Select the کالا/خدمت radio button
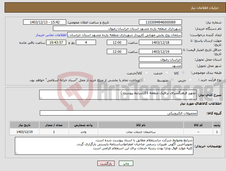The height and width of the screenshot is (171, 226). point(146,73)
